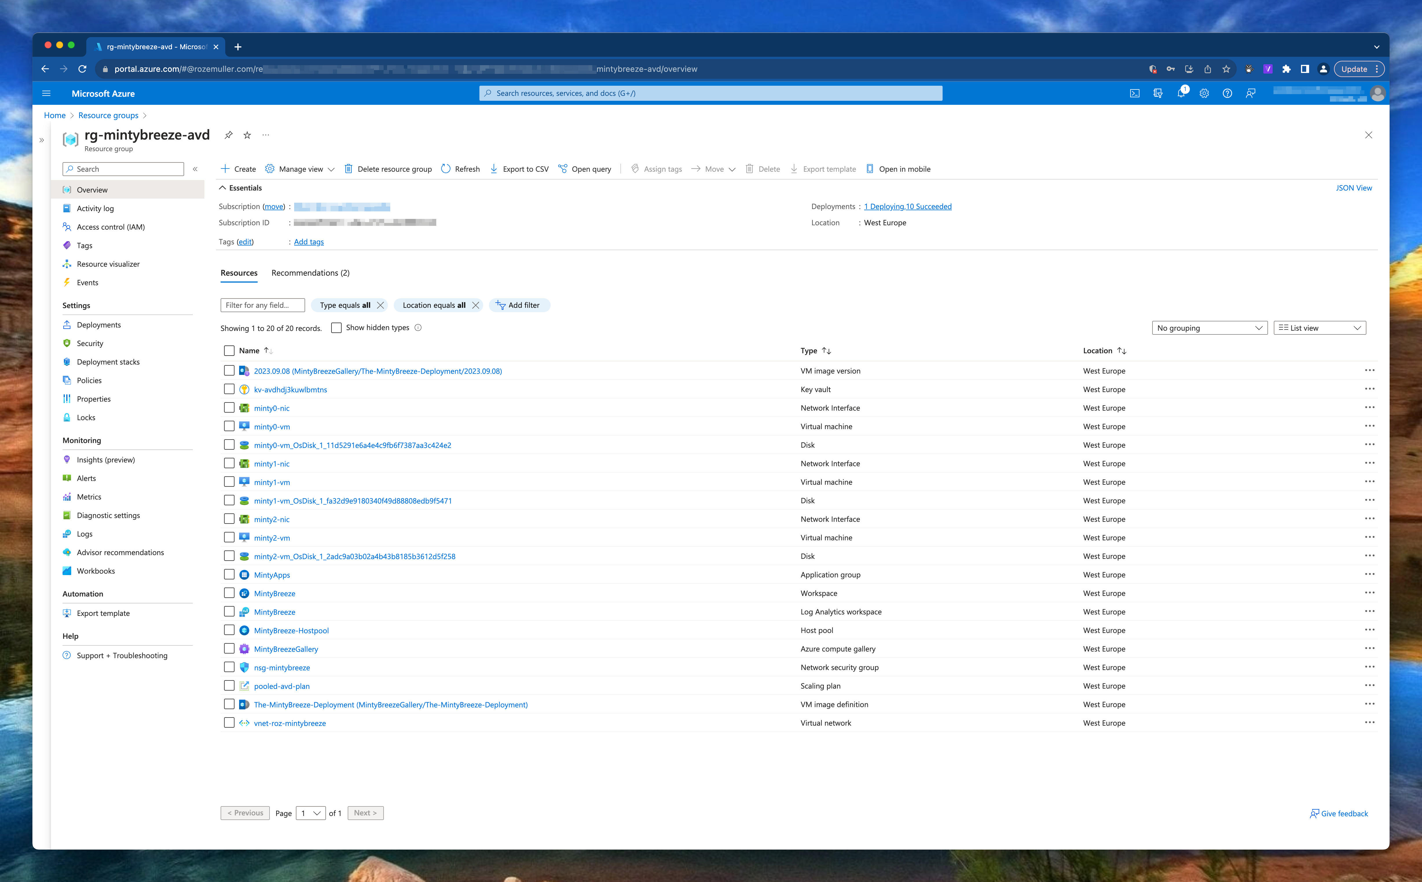Click the help question mark icon
This screenshot has width=1422, height=882.
coord(1227,93)
